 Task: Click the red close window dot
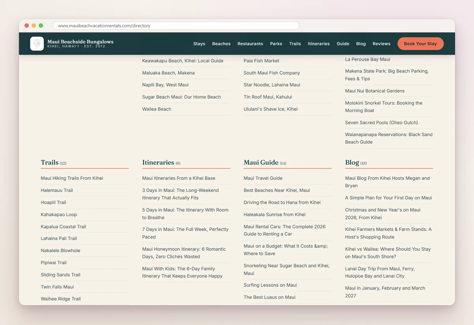[x=26, y=26]
